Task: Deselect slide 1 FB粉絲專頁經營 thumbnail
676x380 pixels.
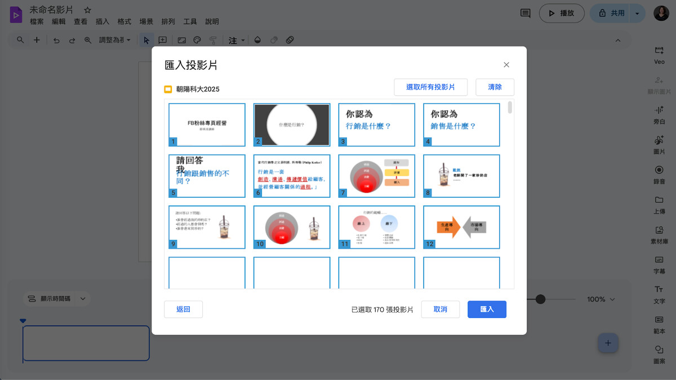Action: tap(207, 124)
